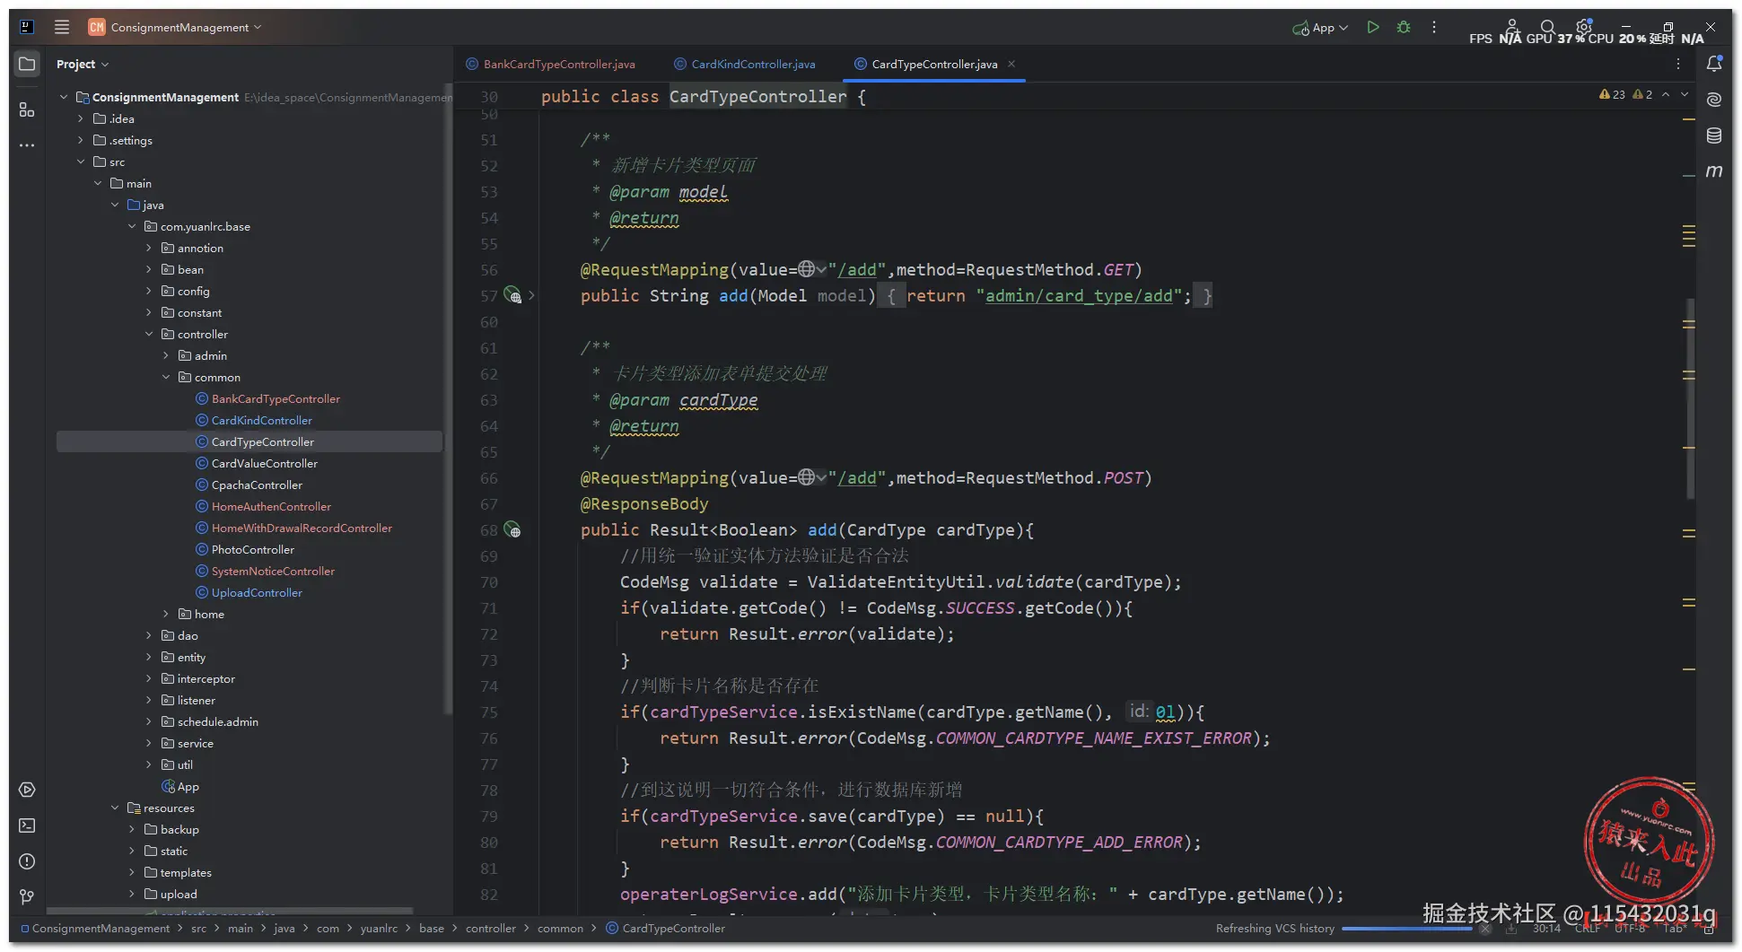Open the main menu hamburger icon
Viewport: 1742px width, 952px height.
pyautogui.click(x=62, y=27)
